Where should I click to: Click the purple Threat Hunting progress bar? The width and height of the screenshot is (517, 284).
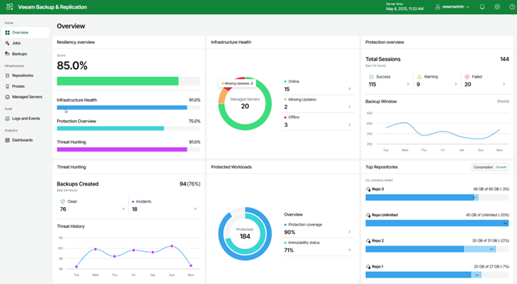tap(128, 149)
